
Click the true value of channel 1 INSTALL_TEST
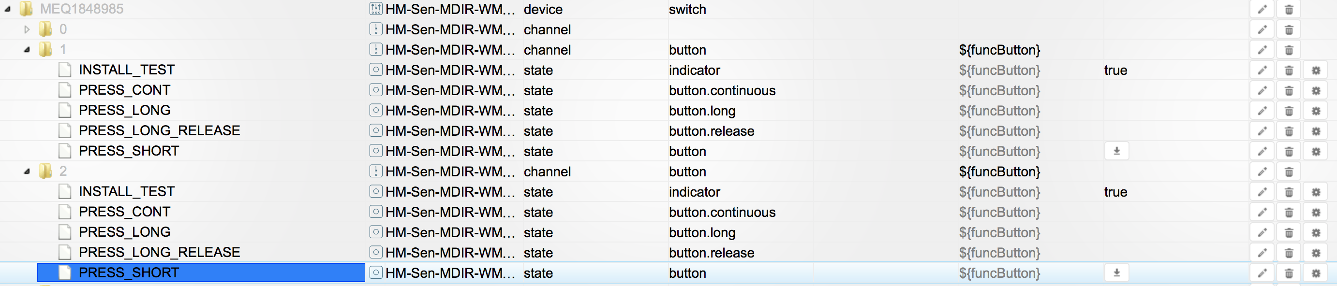click(1115, 71)
